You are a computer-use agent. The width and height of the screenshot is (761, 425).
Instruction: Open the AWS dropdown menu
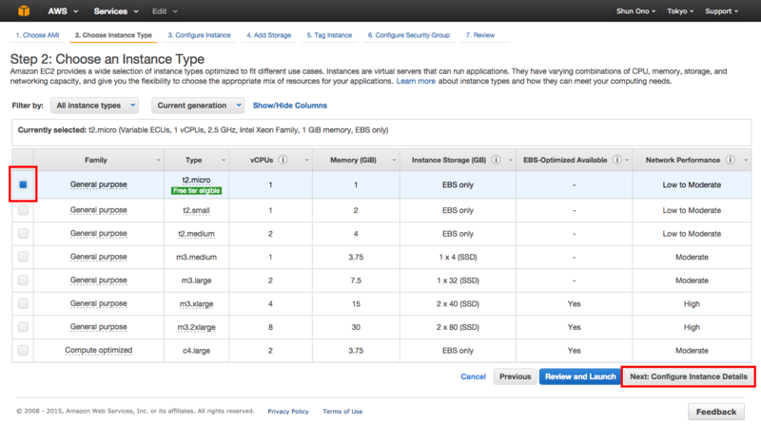click(63, 10)
